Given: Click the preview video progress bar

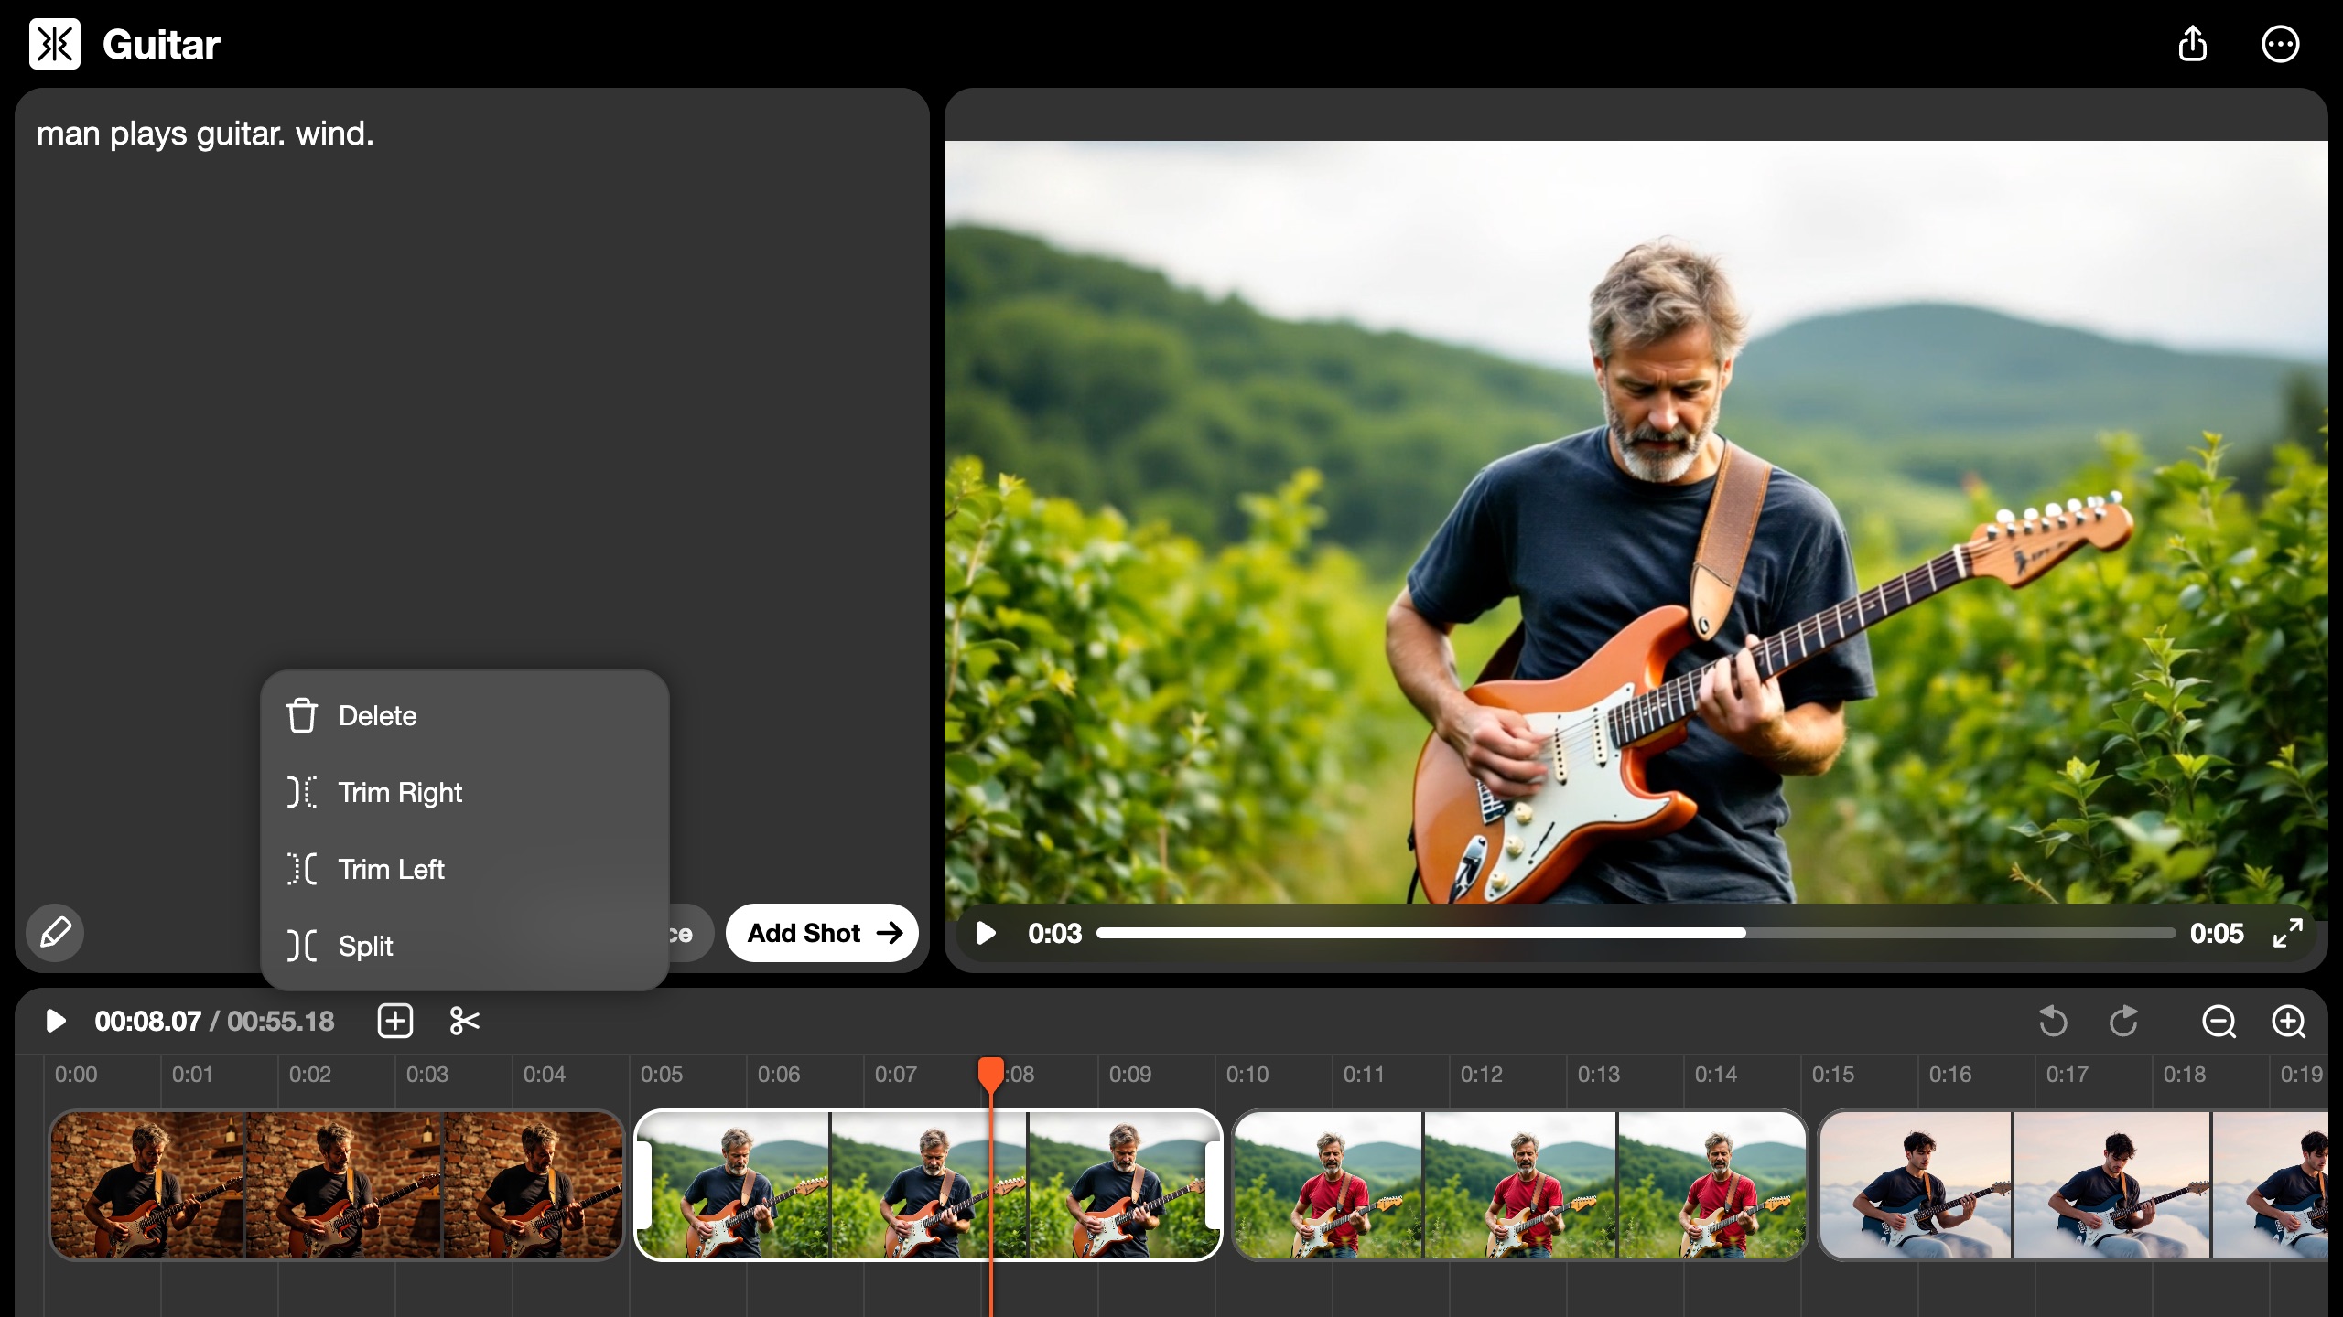Looking at the screenshot, I should 1636,933.
